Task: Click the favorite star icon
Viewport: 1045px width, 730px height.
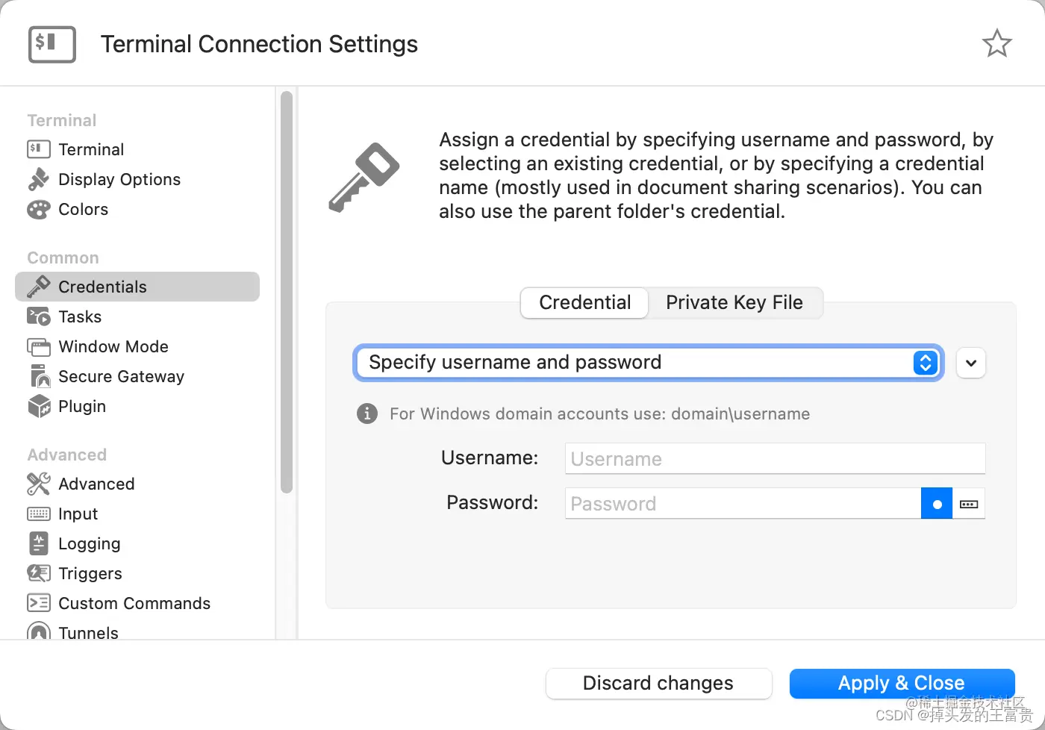Action: pos(996,43)
